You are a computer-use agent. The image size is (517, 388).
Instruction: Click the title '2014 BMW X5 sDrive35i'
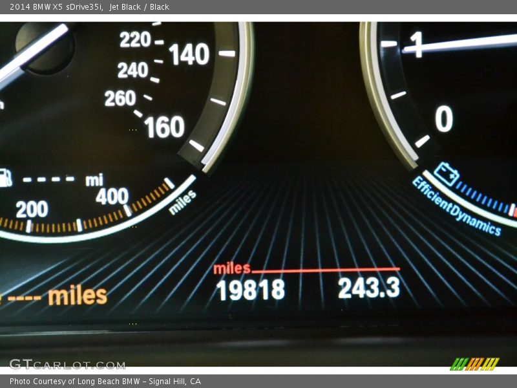coord(56,7)
